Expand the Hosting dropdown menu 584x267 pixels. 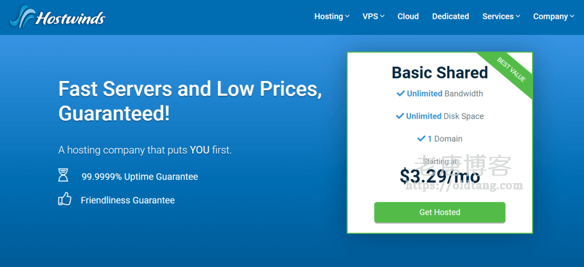pos(331,17)
